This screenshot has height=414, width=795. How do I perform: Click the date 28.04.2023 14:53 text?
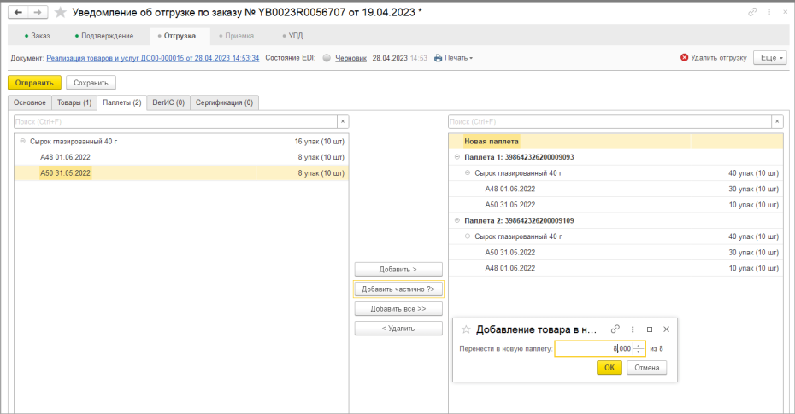(399, 58)
